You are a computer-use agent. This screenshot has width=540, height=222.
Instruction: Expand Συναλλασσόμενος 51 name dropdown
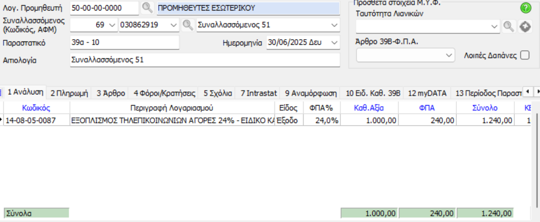(x=334, y=25)
